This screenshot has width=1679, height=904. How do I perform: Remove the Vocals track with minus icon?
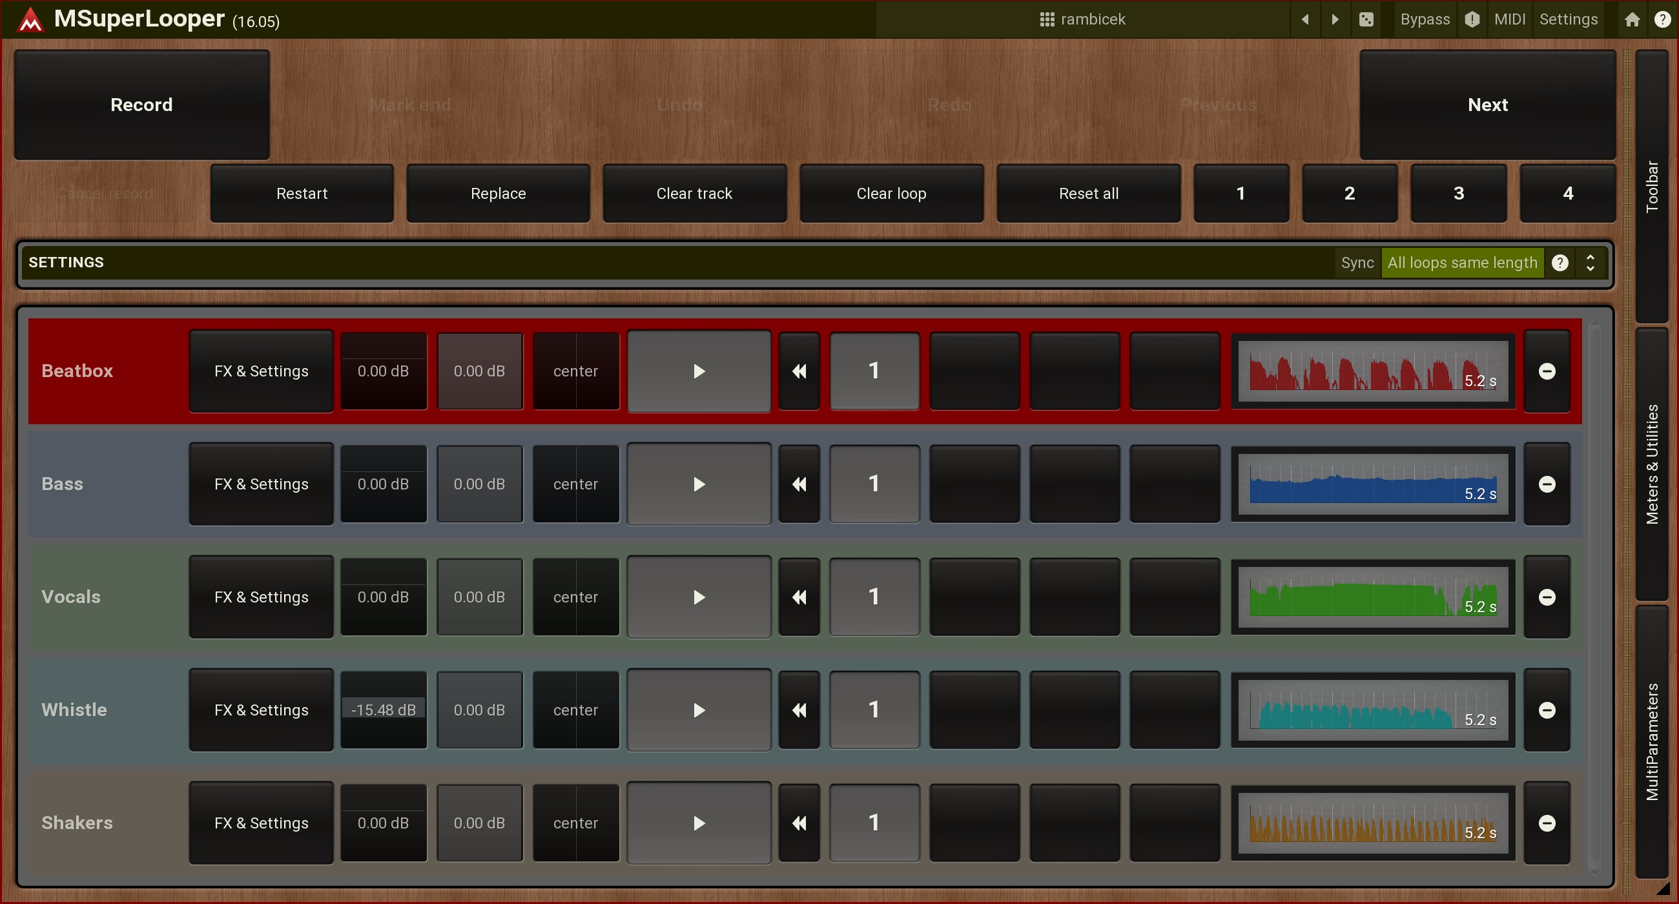1547,597
